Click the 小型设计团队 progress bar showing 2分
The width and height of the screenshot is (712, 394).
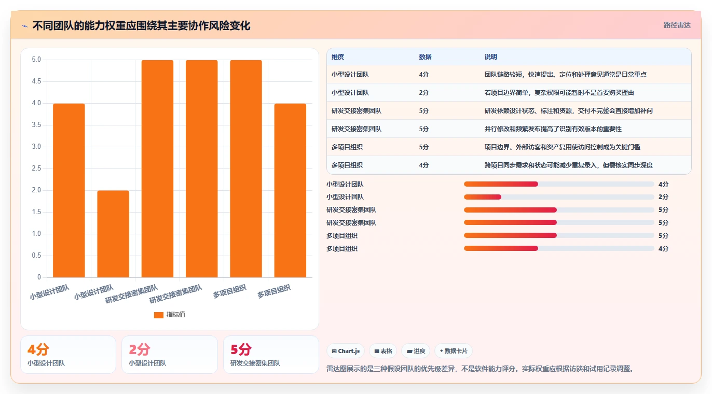click(559, 197)
